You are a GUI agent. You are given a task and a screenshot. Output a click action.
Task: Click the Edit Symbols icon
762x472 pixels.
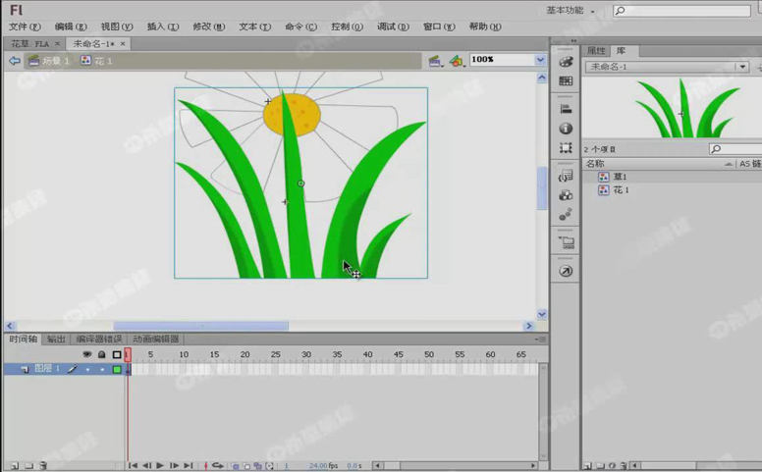(456, 61)
